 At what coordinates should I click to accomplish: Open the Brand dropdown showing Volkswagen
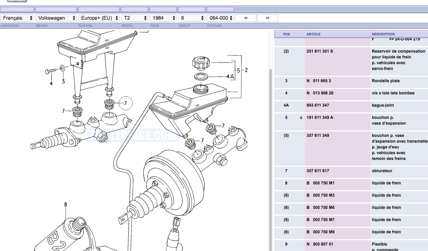pyautogui.click(x=56, y=18)
